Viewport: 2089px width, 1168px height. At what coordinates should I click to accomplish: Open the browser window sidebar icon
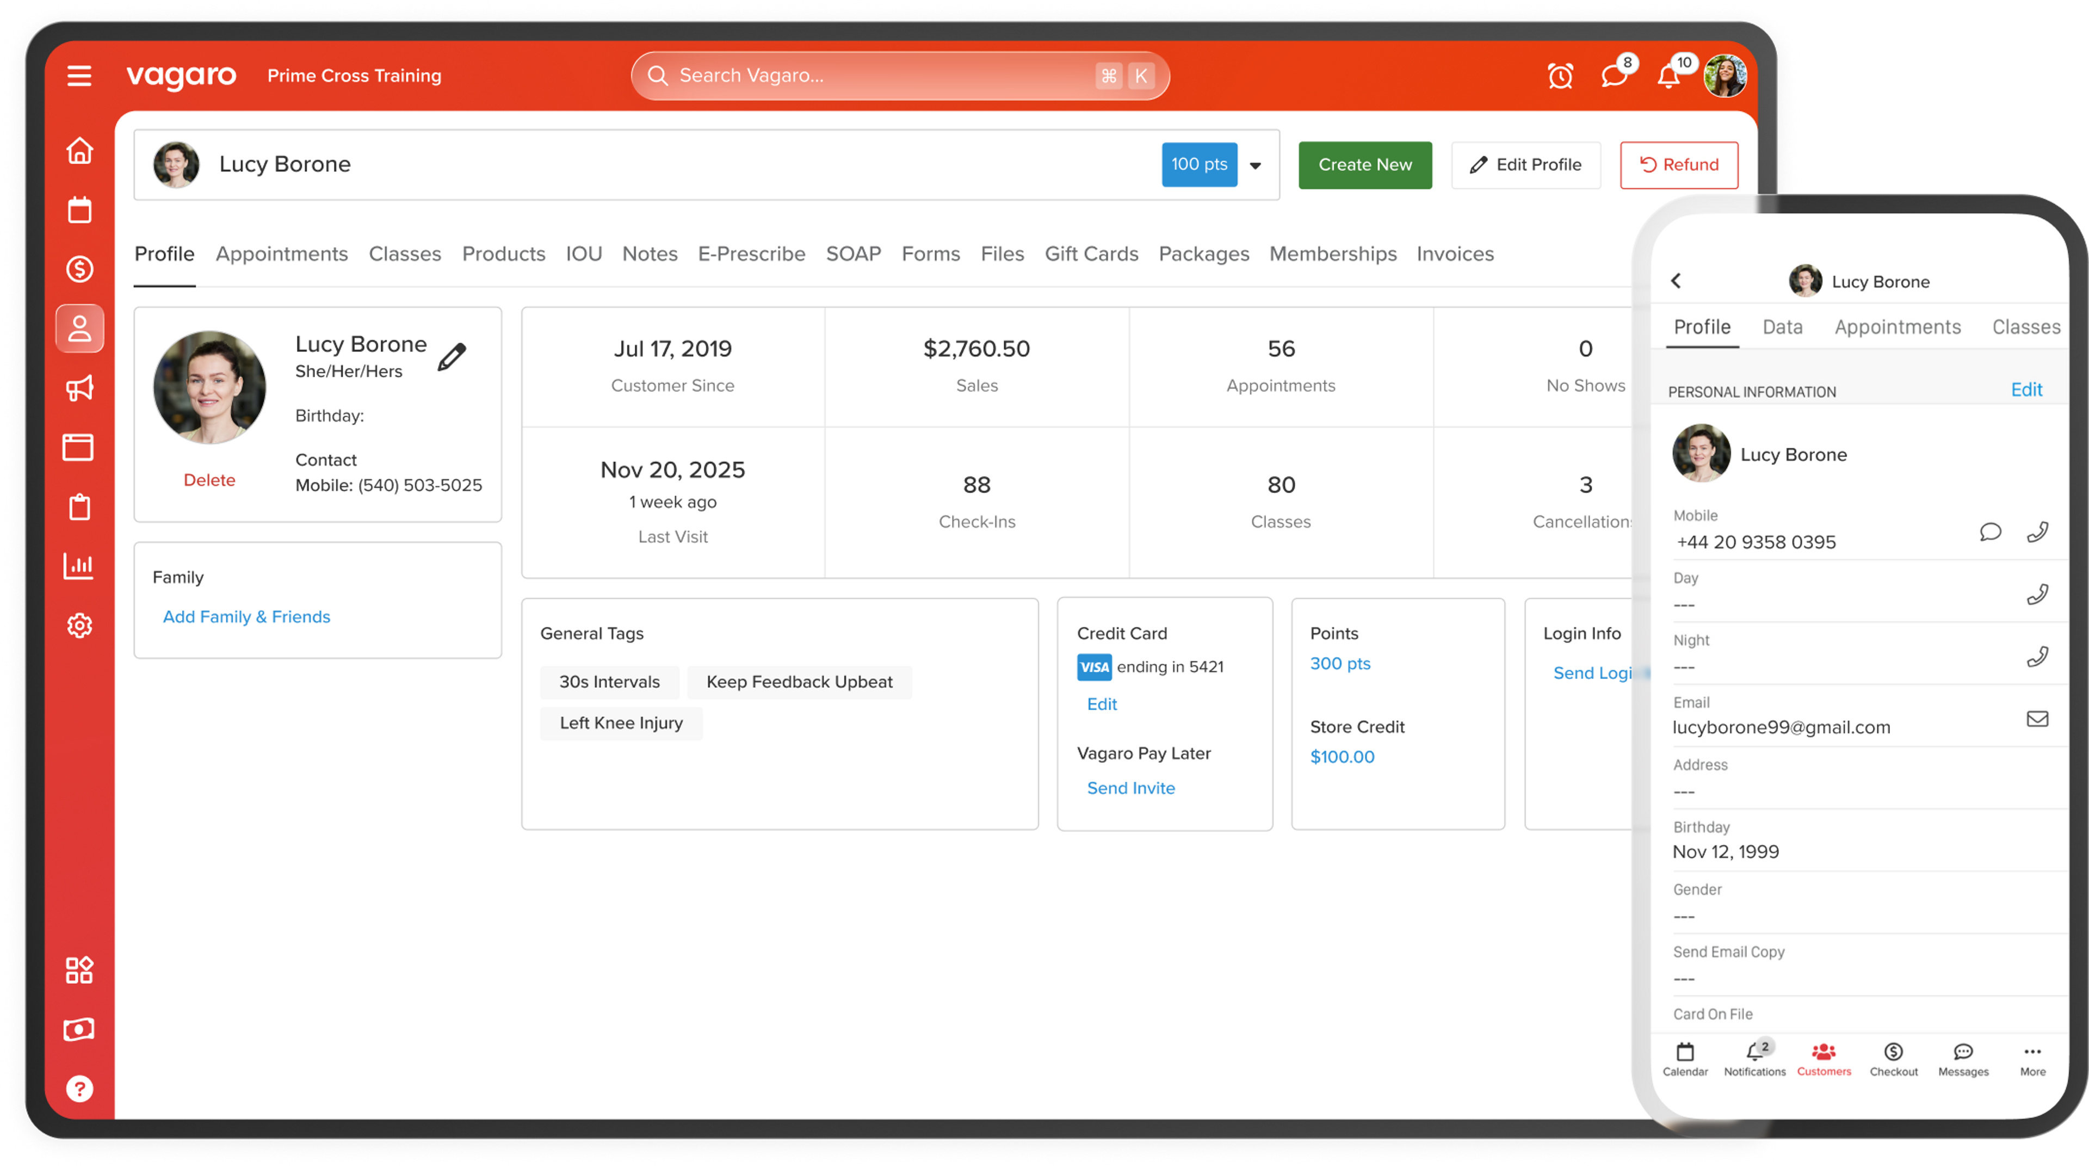point(79,447)
